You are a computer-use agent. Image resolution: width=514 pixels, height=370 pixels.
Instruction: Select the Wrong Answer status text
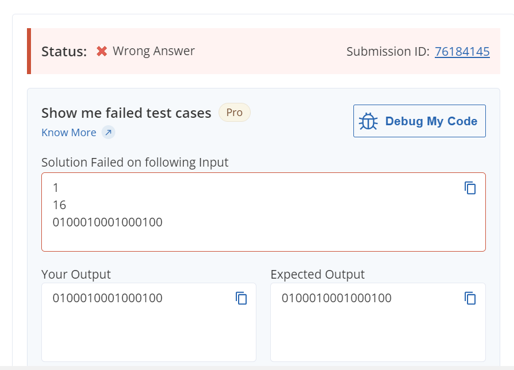tap(154, 51)
